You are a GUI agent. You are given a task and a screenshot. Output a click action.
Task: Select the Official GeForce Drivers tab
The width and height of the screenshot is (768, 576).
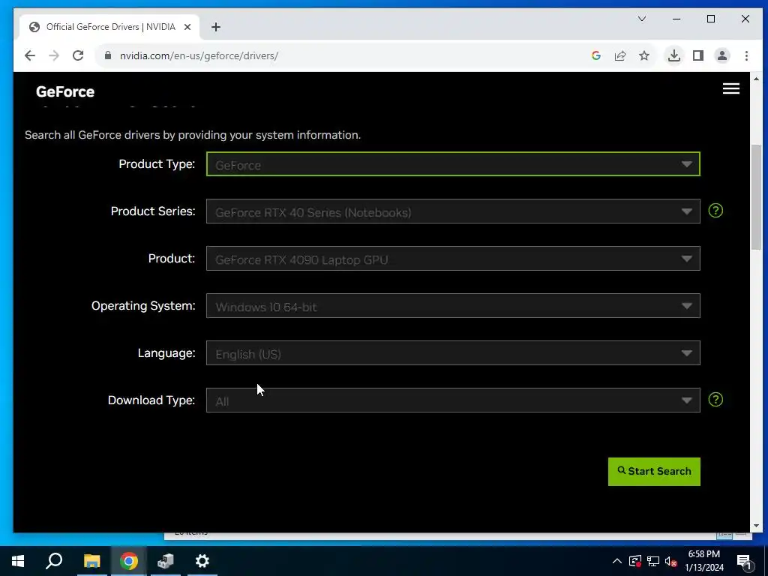pos(109,27)
